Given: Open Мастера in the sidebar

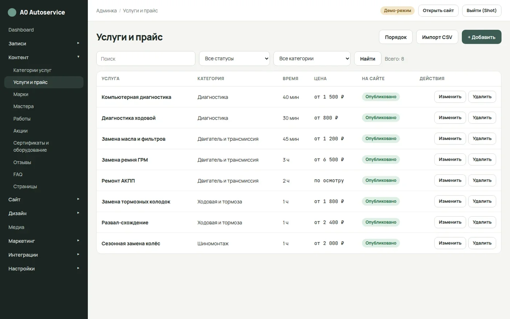Looking at the screenshot, I should coord(44,106).
